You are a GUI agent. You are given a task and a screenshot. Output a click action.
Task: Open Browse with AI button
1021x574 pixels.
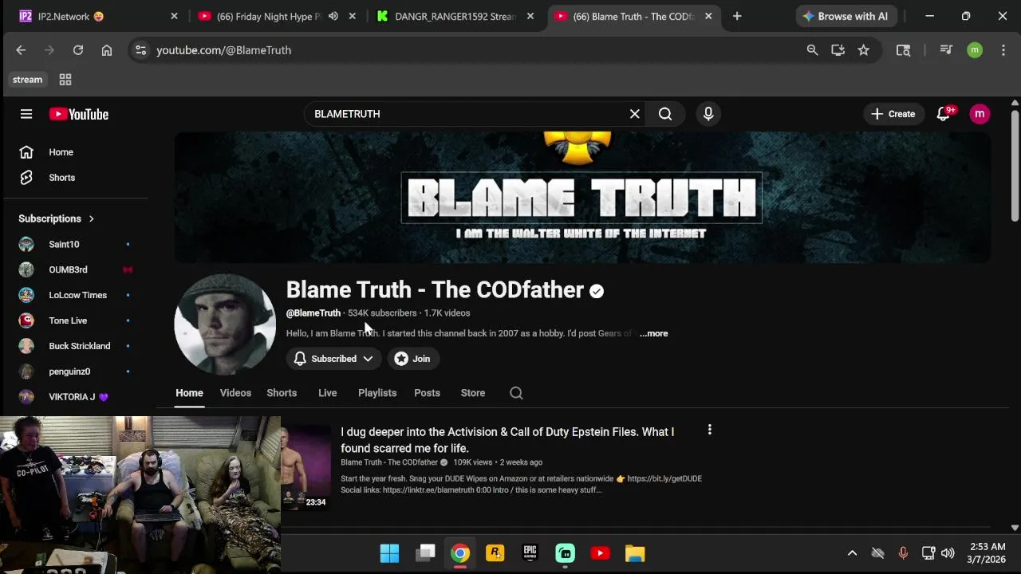(x=845, y=16)
